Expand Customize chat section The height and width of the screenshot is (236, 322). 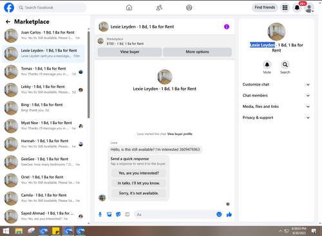[x=276, y=84]
